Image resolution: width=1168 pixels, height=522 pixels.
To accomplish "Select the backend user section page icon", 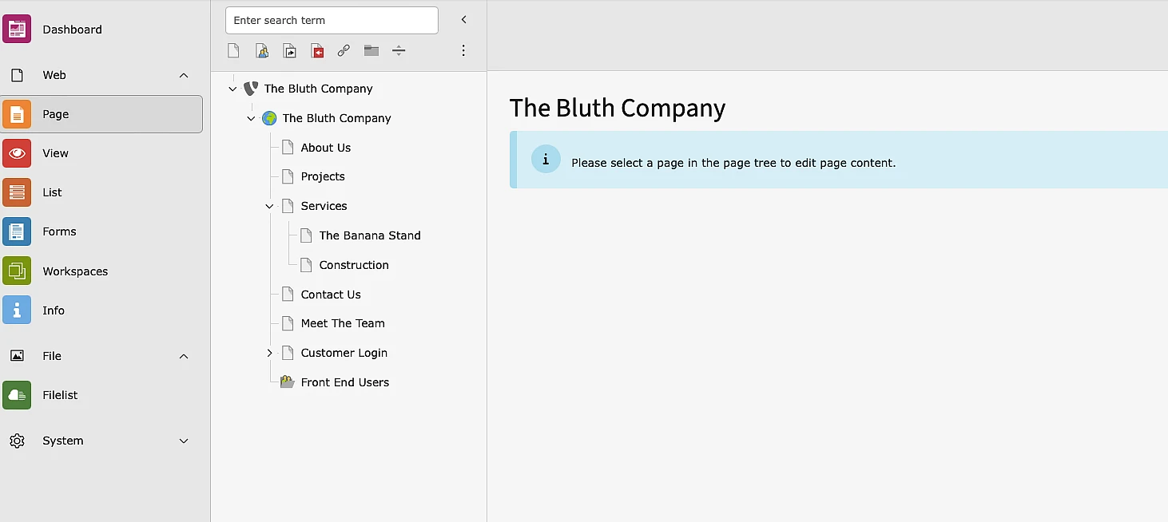I will 262,51.
